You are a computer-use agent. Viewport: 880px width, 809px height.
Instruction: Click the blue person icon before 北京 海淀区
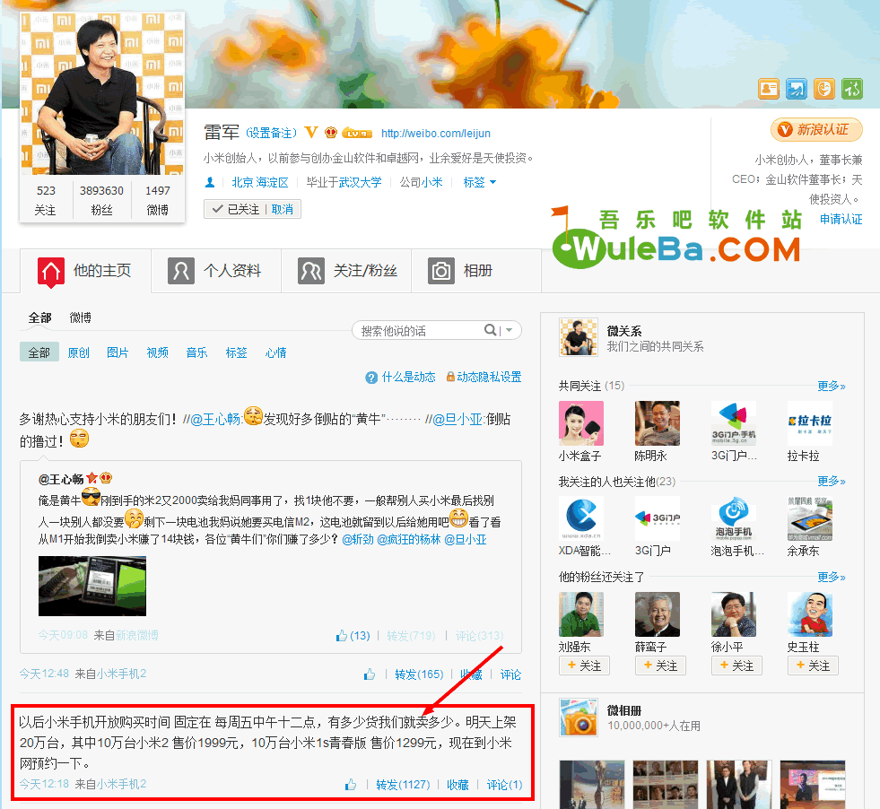[210, 182]
